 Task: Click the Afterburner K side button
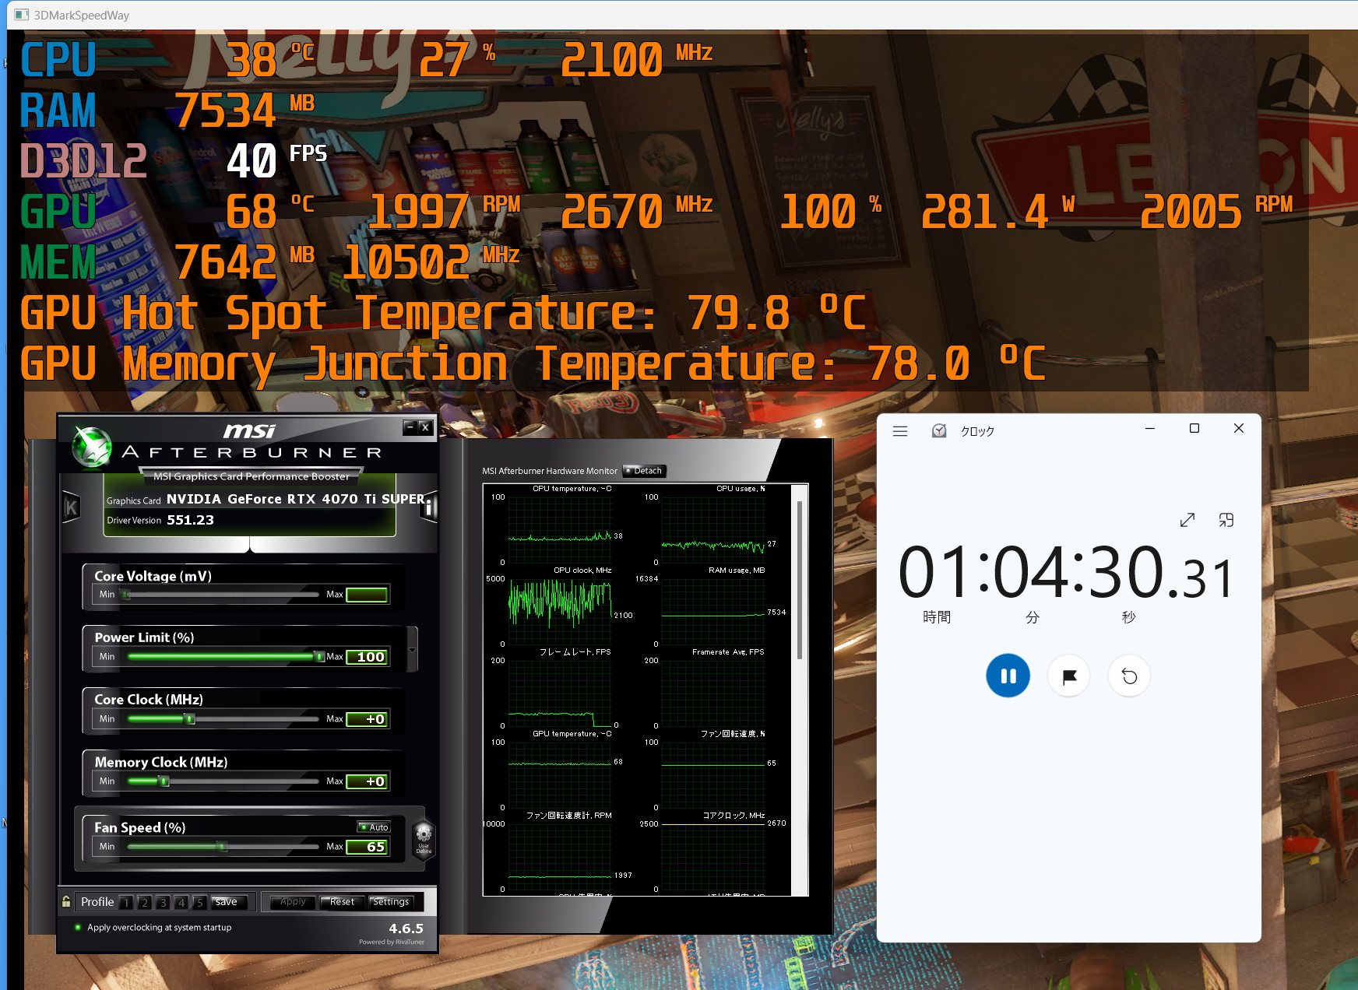click(x=71, y=508)
